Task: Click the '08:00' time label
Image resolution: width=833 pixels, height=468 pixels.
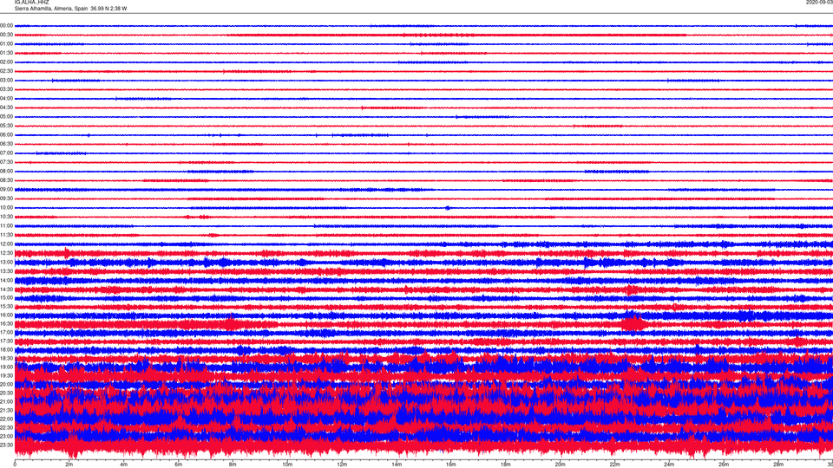Action: (x=6, y=171)
